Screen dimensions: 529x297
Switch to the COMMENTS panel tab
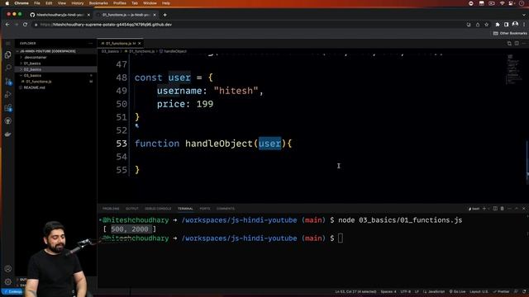pos(226,209)
